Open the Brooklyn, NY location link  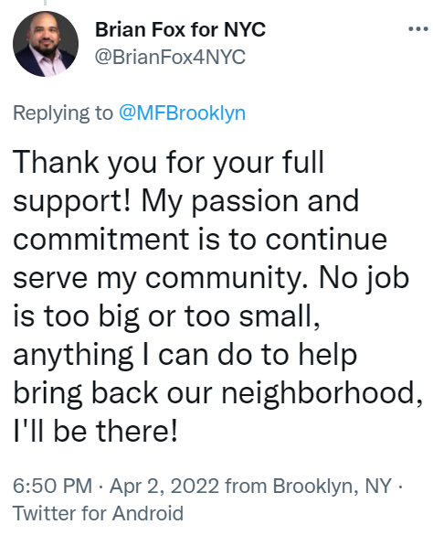[x=332, y=486]
